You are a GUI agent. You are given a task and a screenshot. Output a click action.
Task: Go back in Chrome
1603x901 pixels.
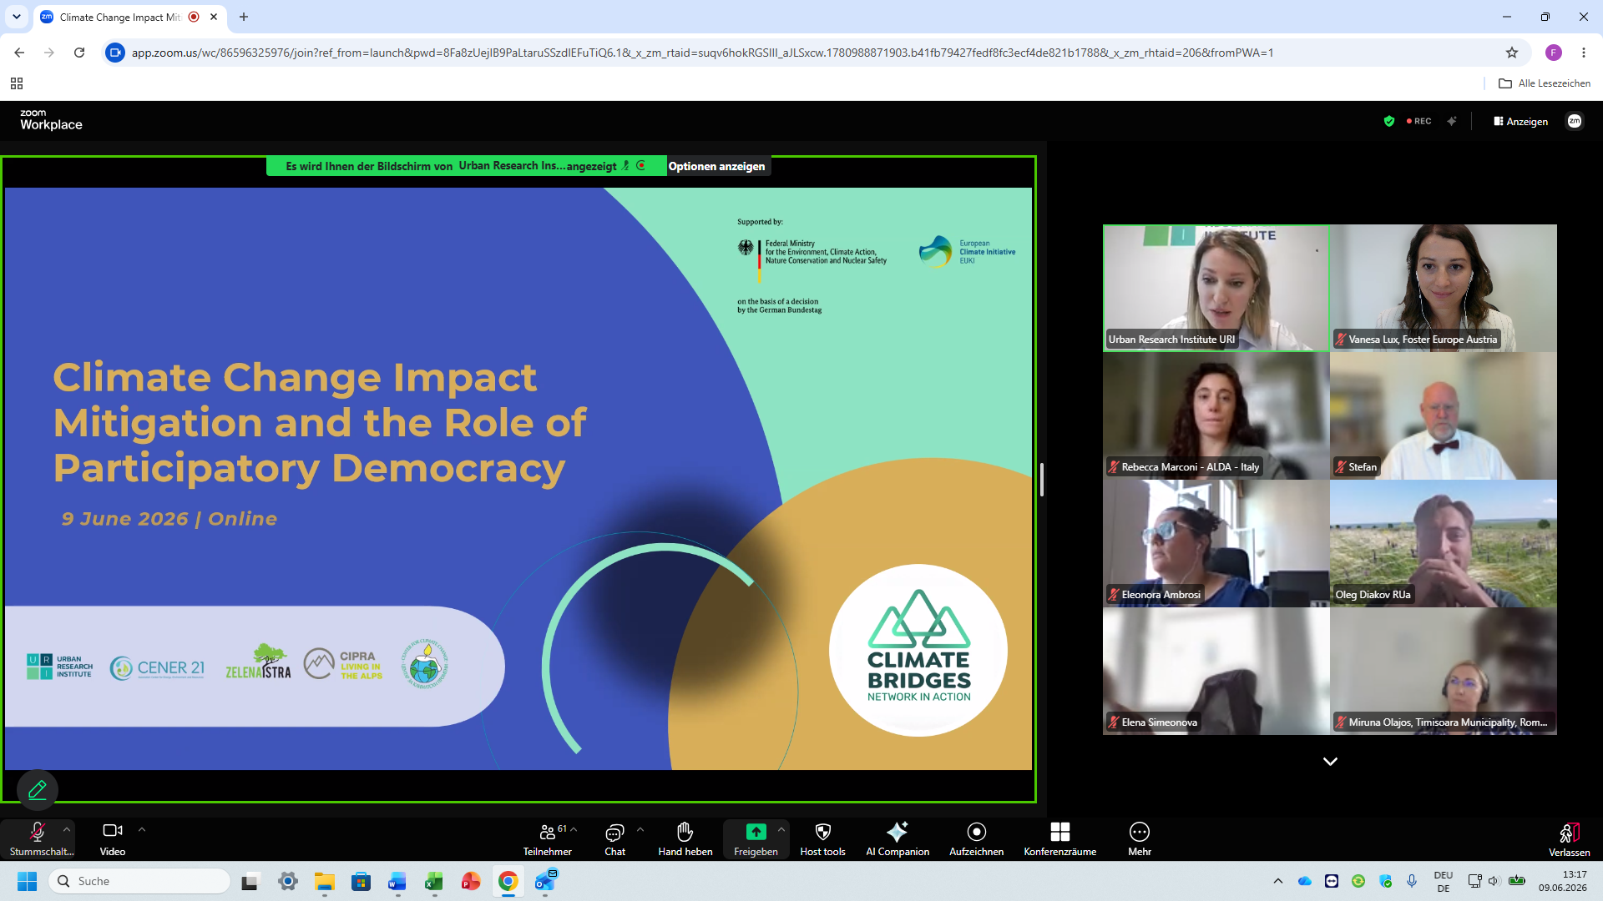pos(19,53)
